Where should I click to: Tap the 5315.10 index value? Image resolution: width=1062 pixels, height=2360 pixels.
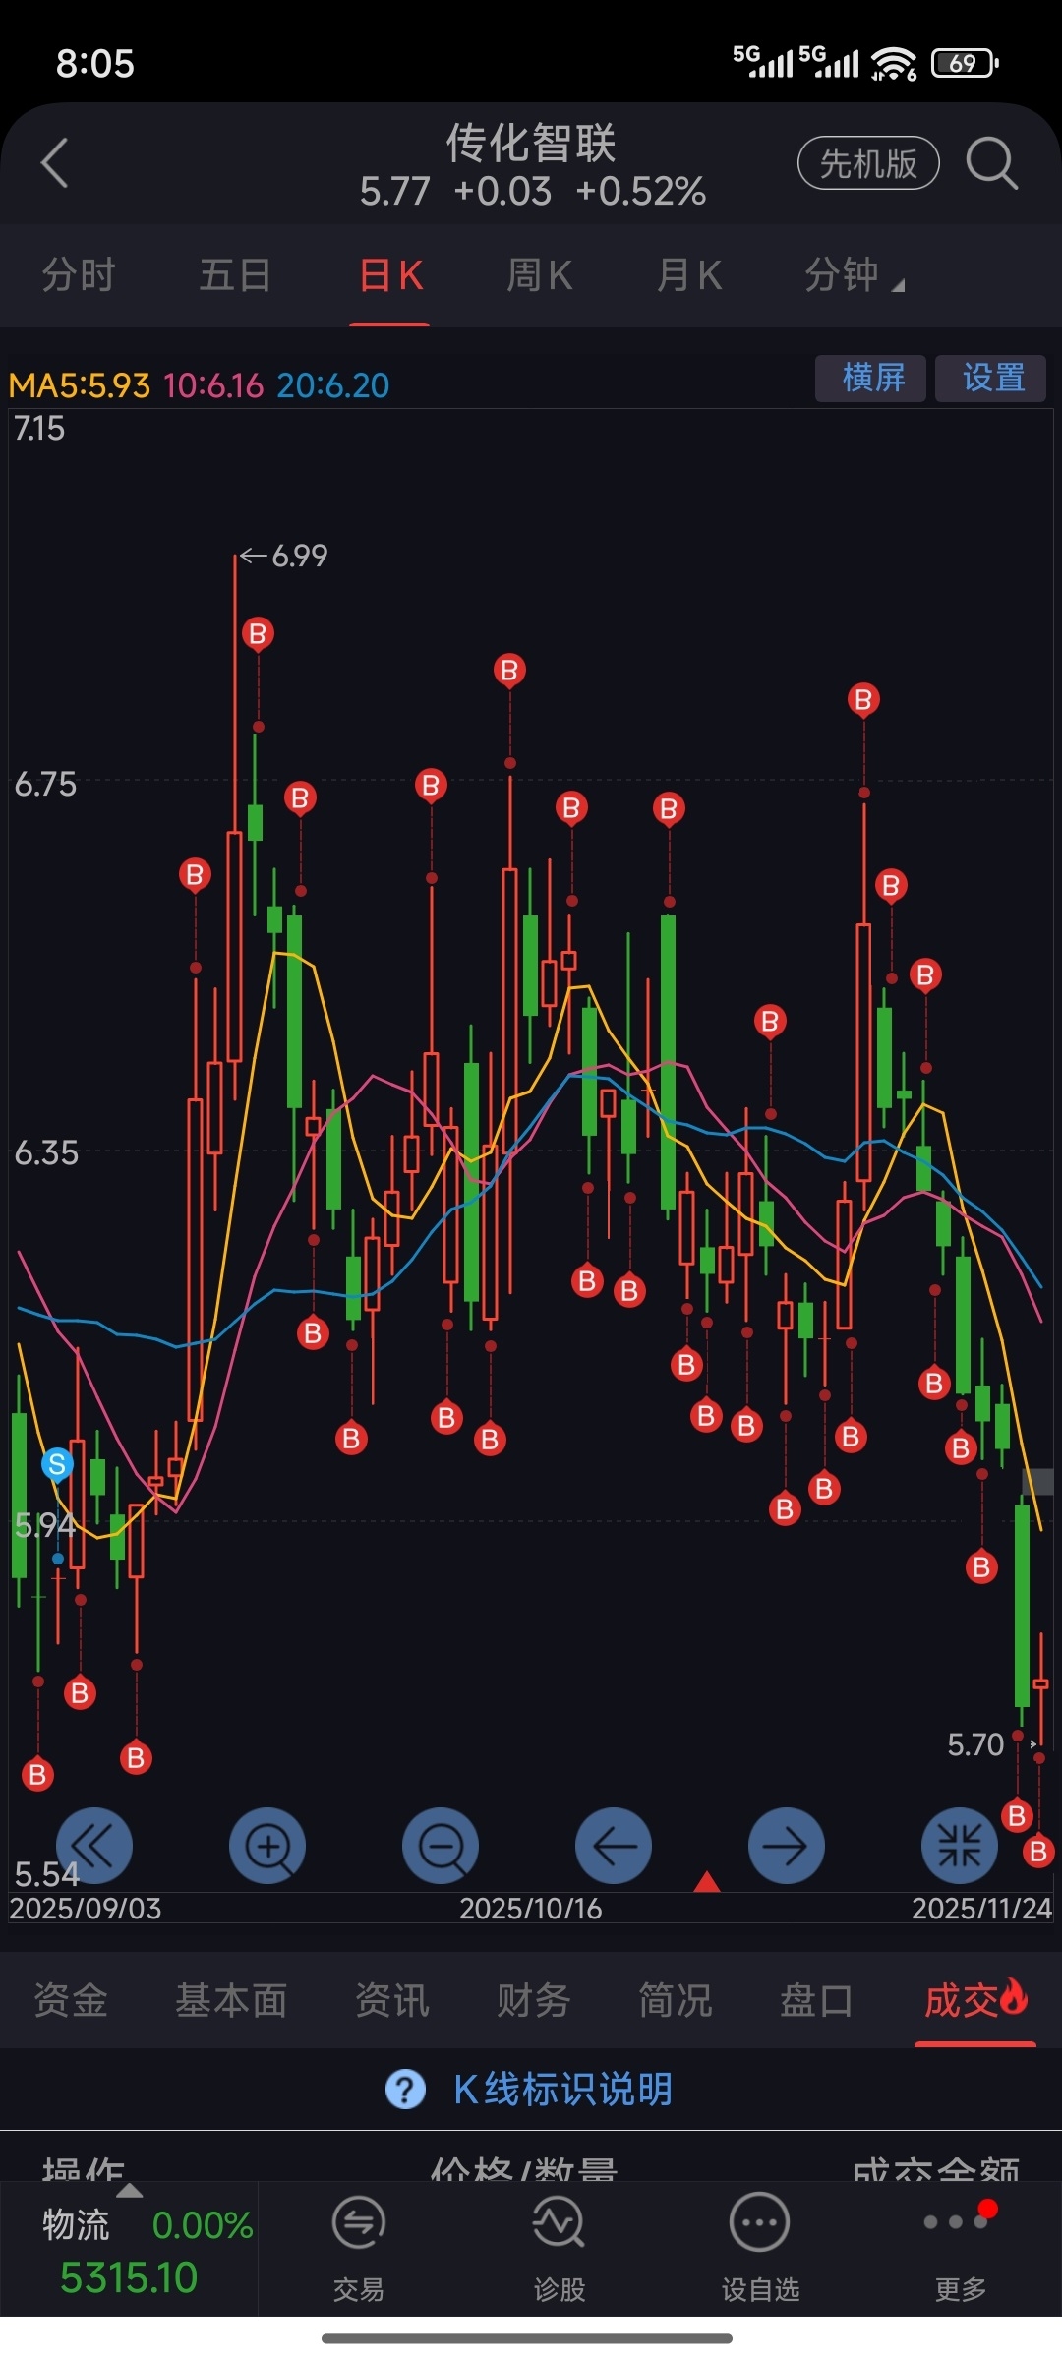pos(129,2278)
